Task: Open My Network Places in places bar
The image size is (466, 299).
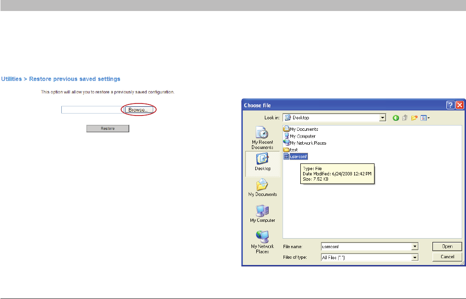Action: (x=262, y=241)
